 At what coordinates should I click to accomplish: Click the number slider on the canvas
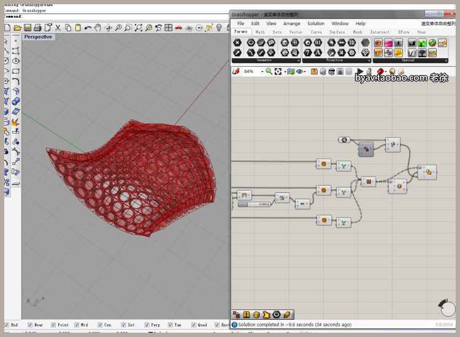[x=255, y=204]
